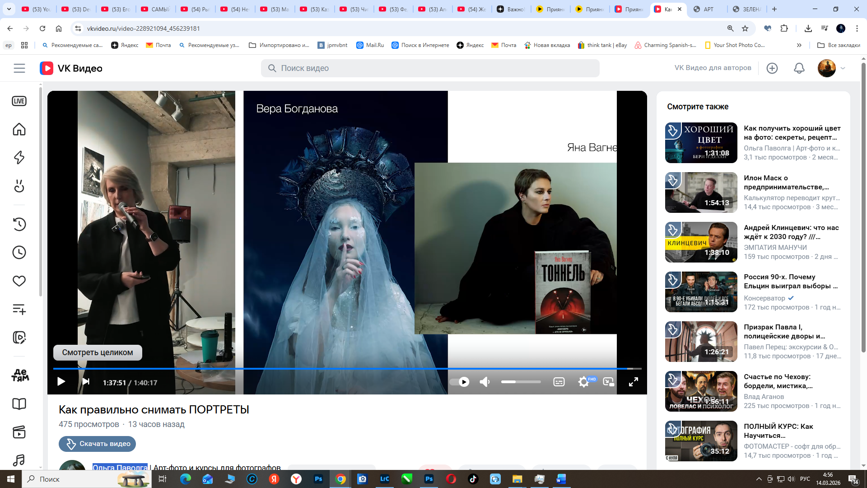Open the Mail.Ru bookmark

tap(370, 45)
